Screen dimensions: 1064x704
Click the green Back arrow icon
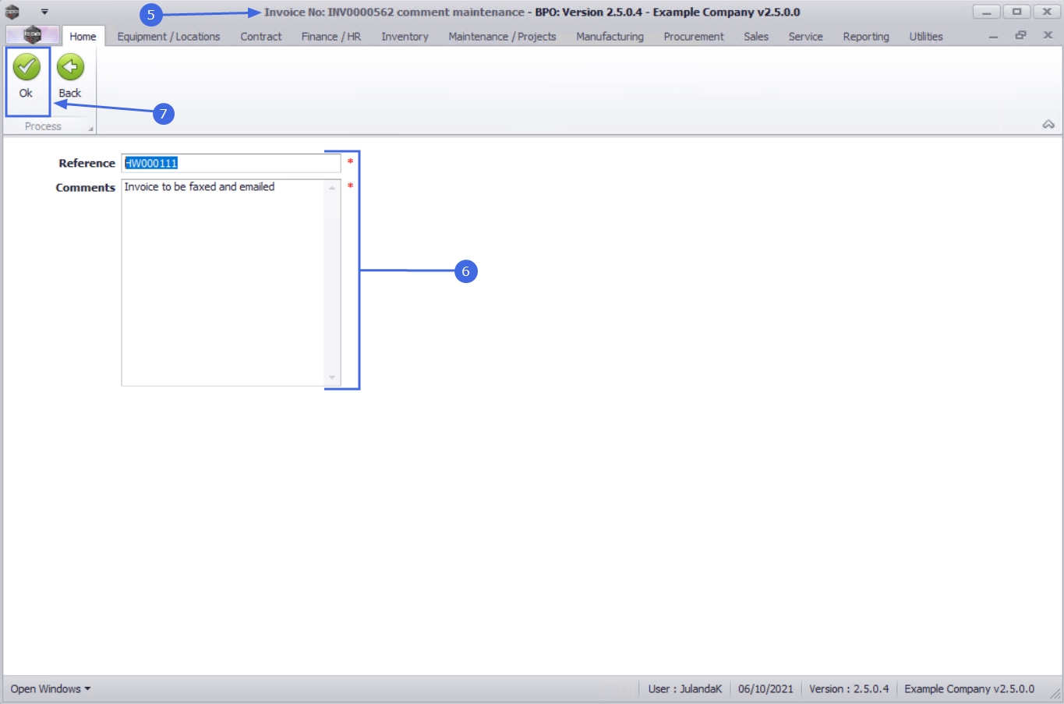click(x=70, y=67)
